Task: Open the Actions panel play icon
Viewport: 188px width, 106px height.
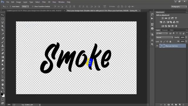Action: pyautogui.click(x=152, y=18)
